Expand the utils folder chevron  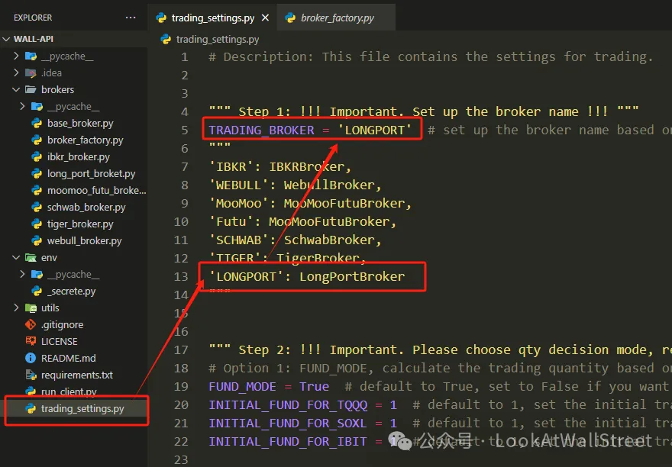pos(17,308)
